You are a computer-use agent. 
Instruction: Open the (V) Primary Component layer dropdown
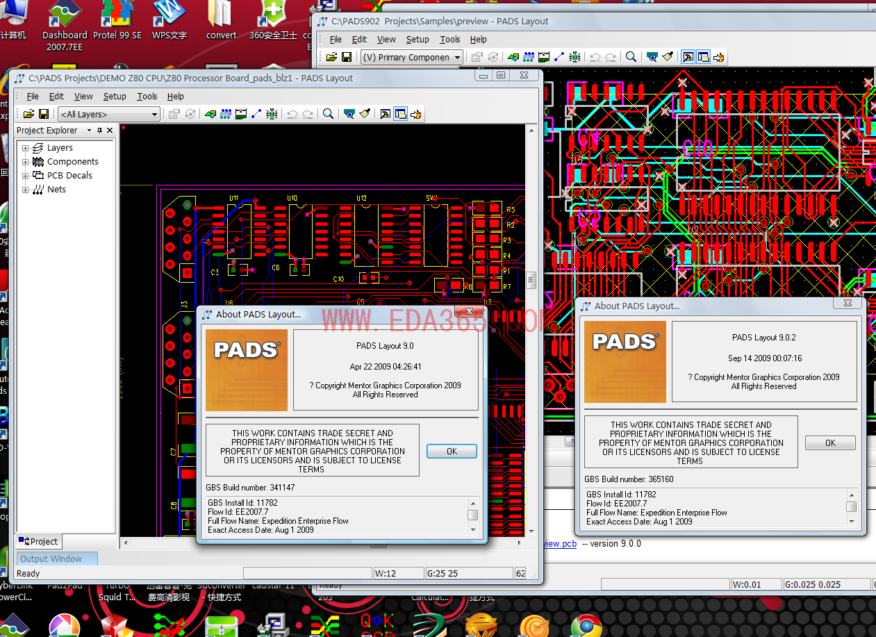(x=411, y=57)
